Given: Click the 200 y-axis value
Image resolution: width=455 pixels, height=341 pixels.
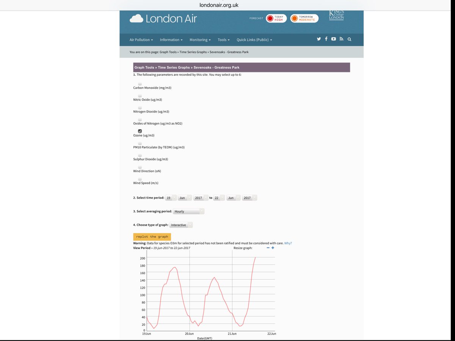Looking at the screenshot, I should pos(143,258).
